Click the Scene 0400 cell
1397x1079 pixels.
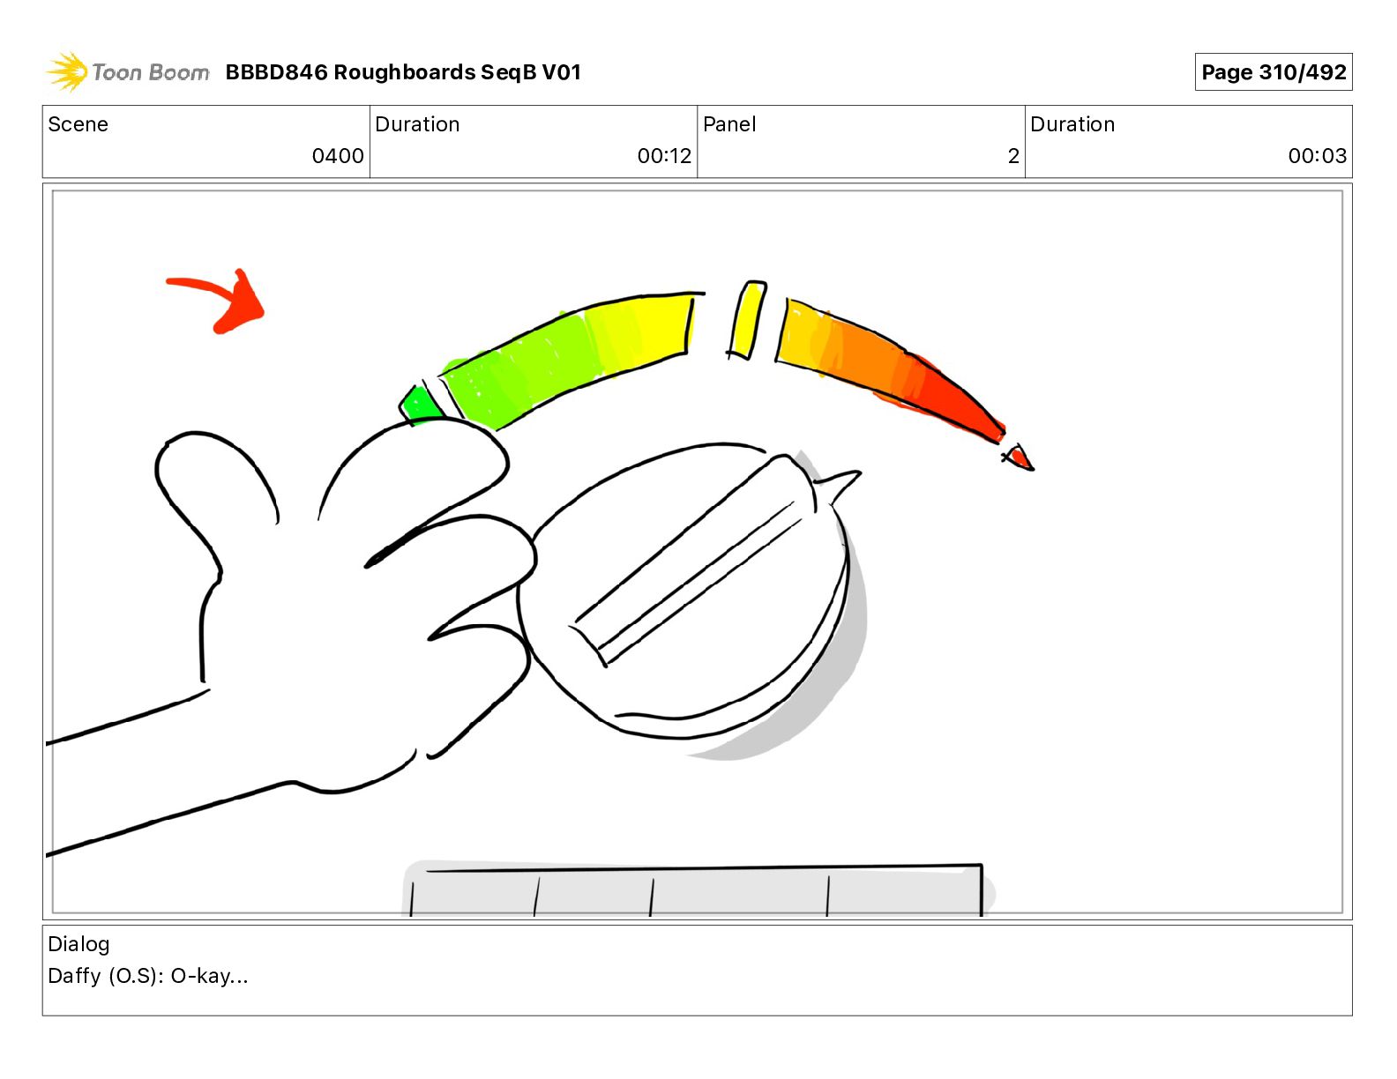tap(206, 141)
